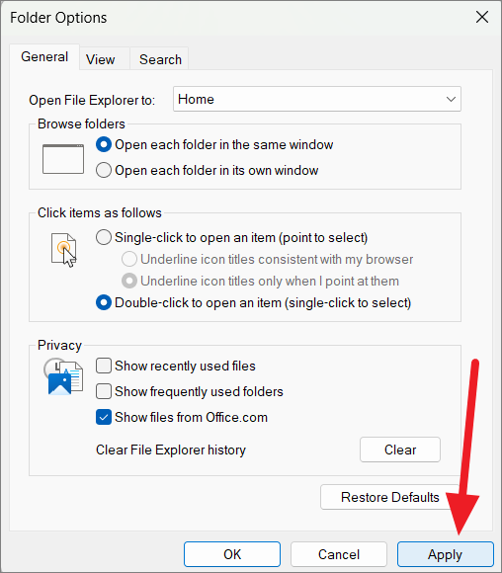Switch to the View tab
The width and height of the screenshot is (502, 573).
[x=101, y=59]
